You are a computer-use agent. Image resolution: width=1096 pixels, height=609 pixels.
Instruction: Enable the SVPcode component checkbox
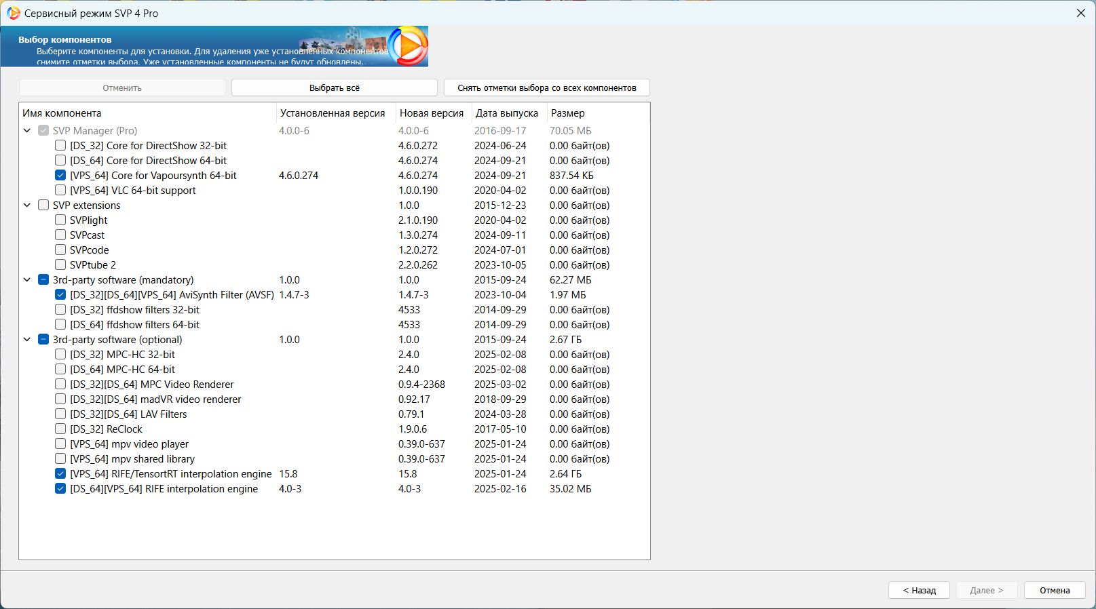60,250
